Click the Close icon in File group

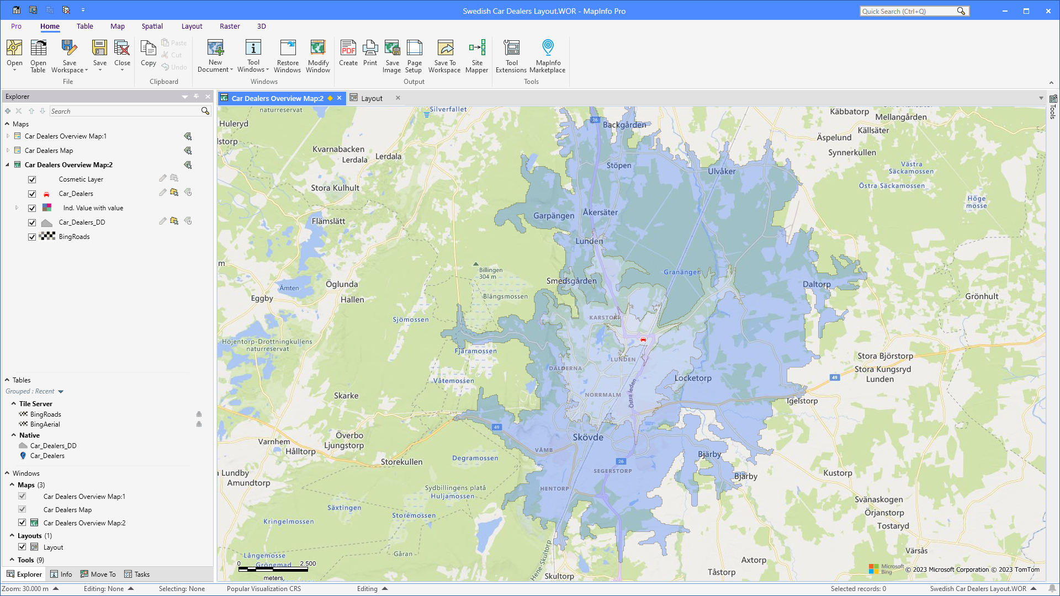(122, 48)
